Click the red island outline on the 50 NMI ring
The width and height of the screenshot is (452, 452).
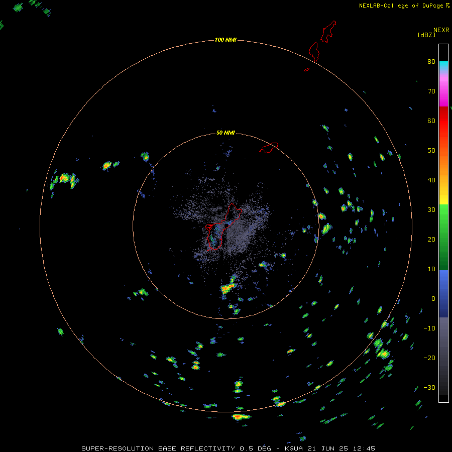click(x=269, y=147)
